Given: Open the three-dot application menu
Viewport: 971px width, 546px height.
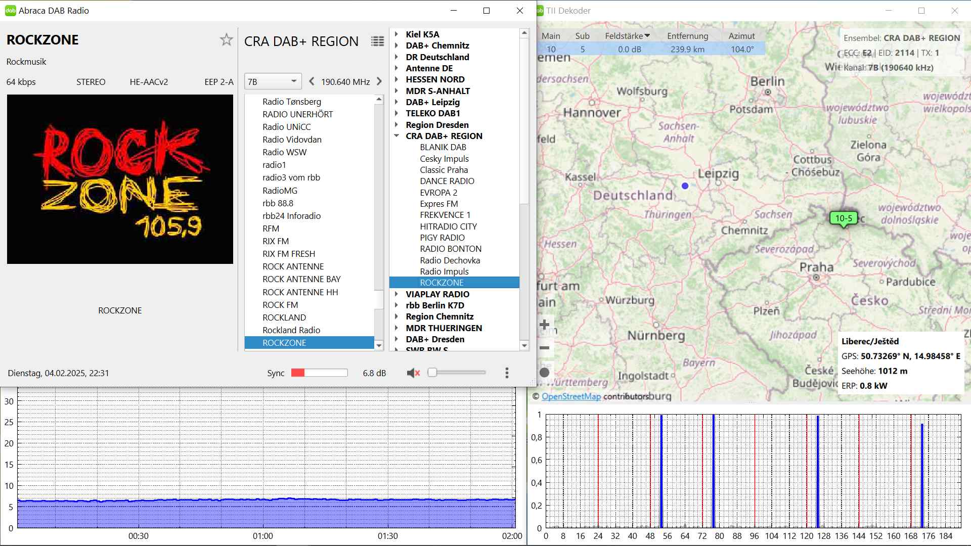Looking at the screenshot, I should 507,373.
